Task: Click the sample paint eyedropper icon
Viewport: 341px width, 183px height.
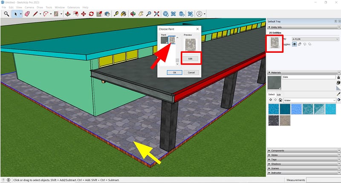Action: pyautogui.click(x=338, y=94)
